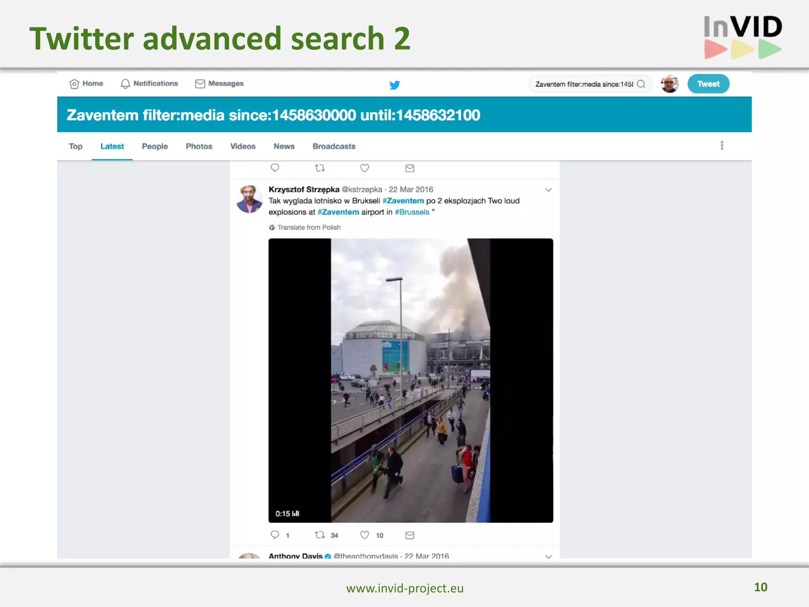Switch to the People tab
The image size is (809, 607).
(155, 146)
